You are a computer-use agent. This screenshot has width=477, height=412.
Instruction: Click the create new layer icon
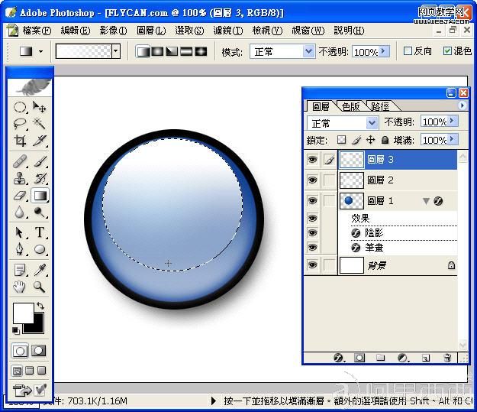tap(426, 358)
